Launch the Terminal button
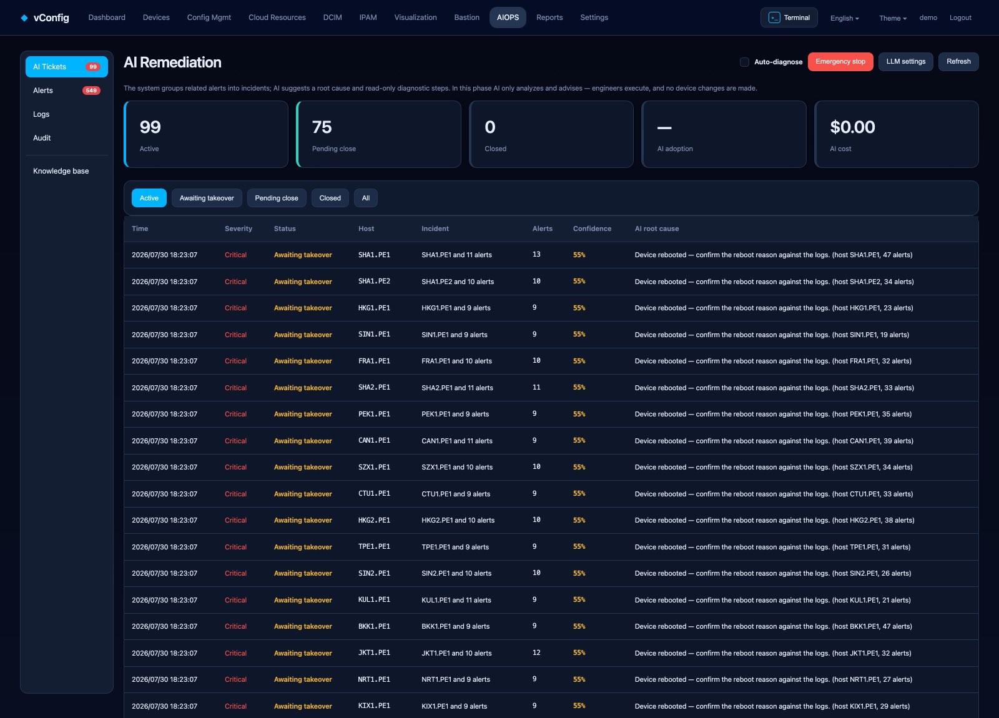Viewport: 999px width, 718px height. point(789,17)
